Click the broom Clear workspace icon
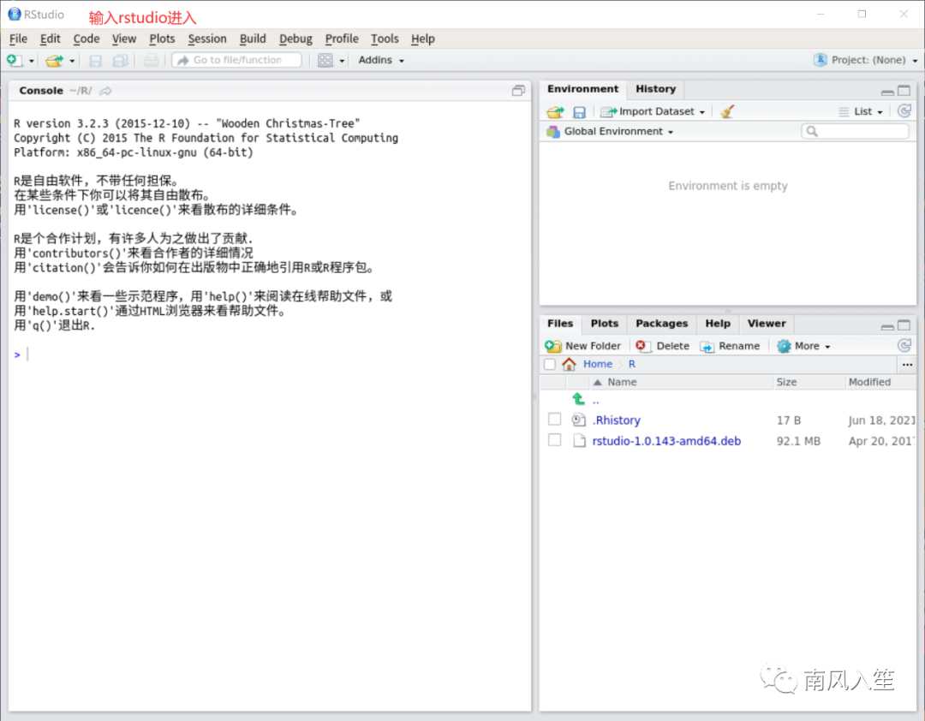 (x=727, y=111)
